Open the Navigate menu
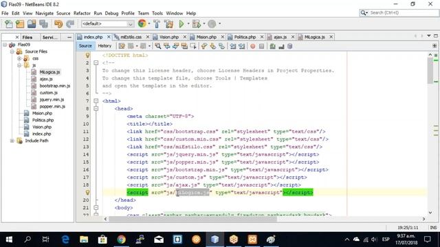 point(44,13)
